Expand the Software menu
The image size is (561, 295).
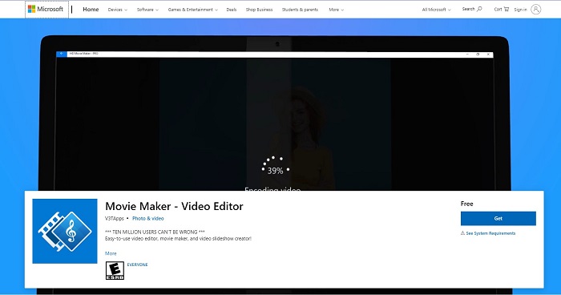(x=147, y=10)
